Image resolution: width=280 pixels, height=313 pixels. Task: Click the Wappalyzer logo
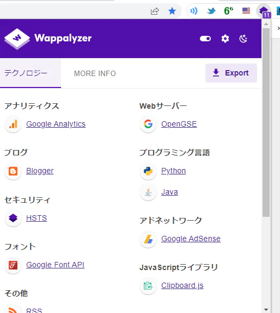[48, 39]
